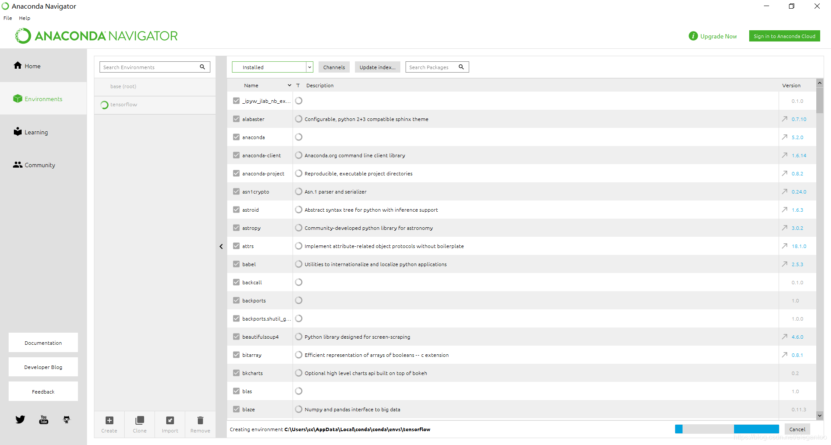Click upgrade arrow for alabaster package

pos(785,119)
